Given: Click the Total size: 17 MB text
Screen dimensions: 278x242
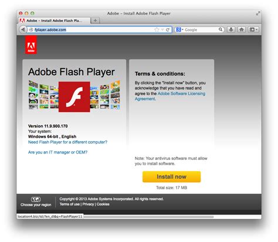Looking at the screenshot, I should 171,188.
